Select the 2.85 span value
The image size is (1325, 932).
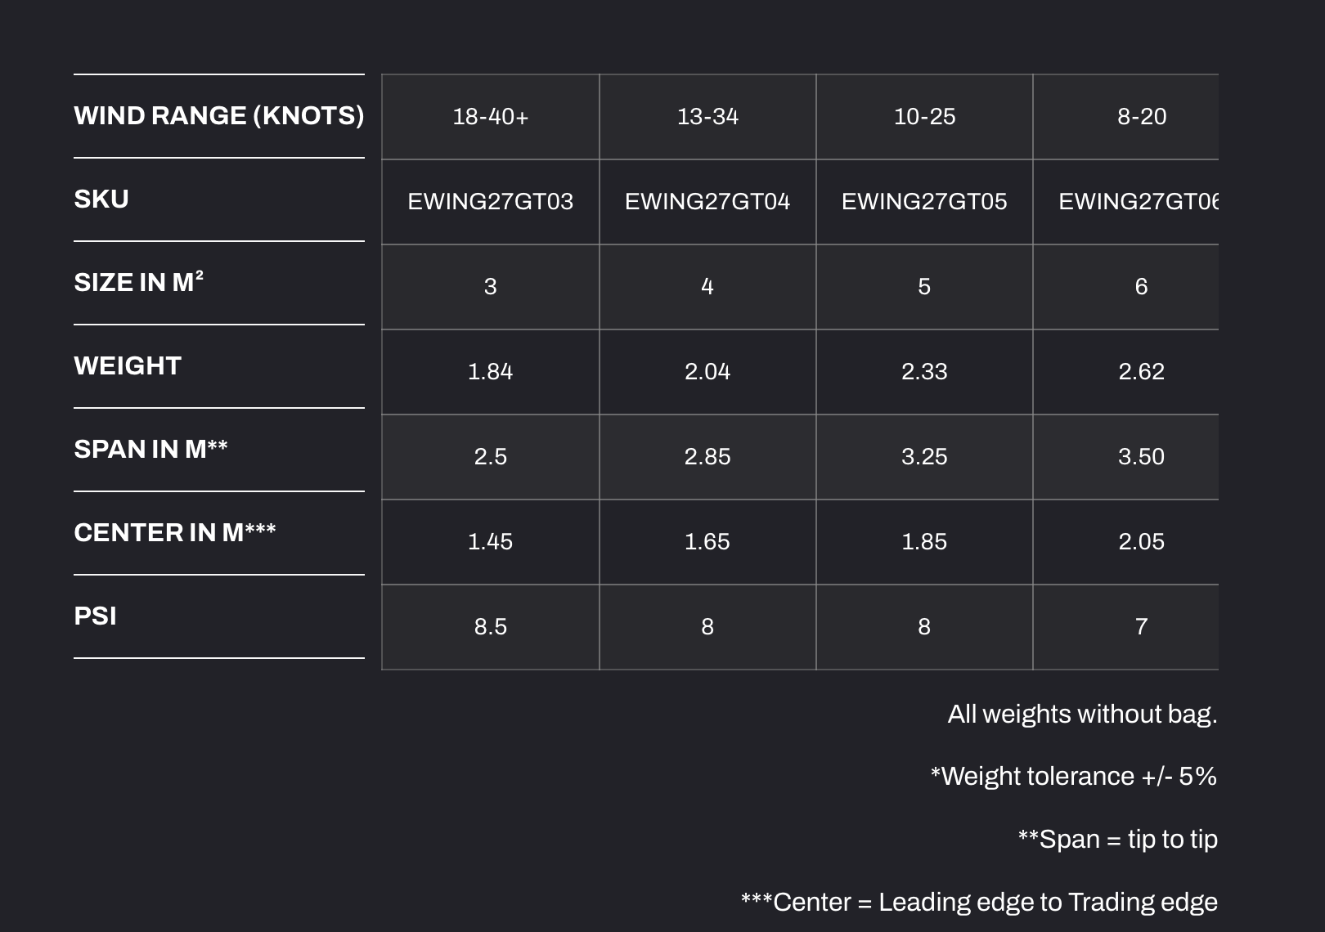(x=707, y=457)
